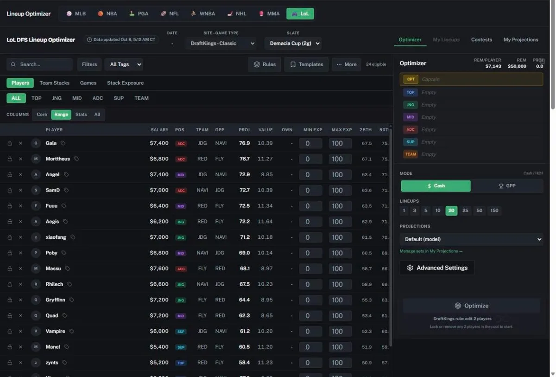Select Cash mode
Screen dimensions: 556x377
click(436, 186)
